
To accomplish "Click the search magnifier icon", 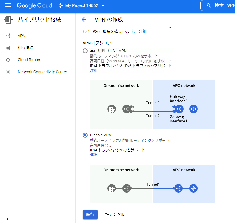I will [209, 5].
